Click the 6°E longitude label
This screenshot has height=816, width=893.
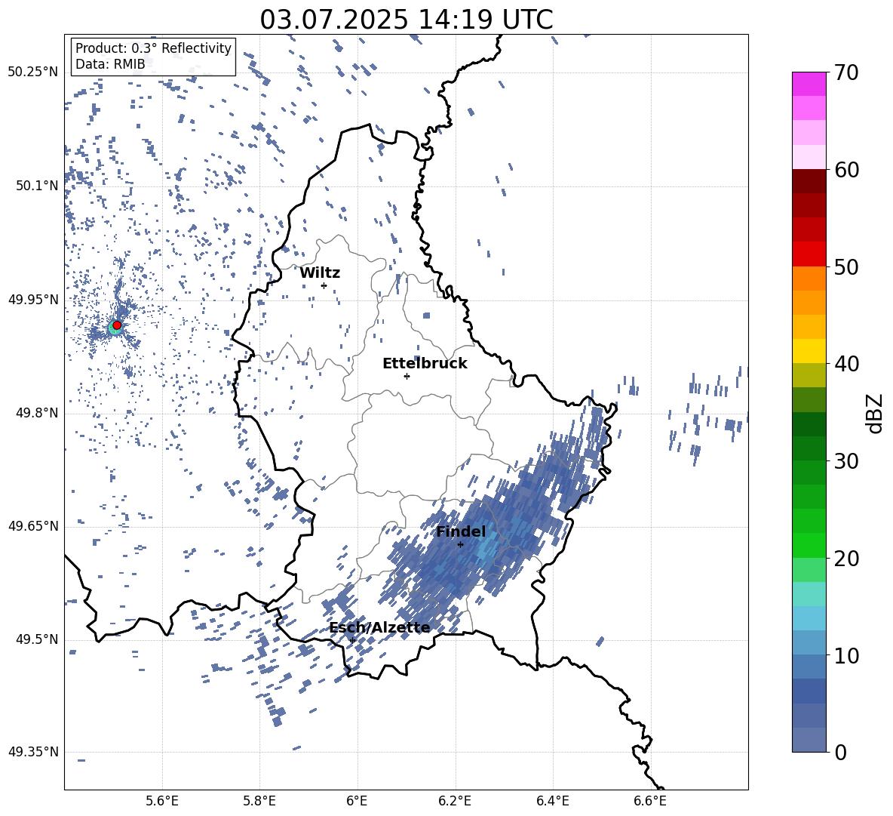point(357,801)
